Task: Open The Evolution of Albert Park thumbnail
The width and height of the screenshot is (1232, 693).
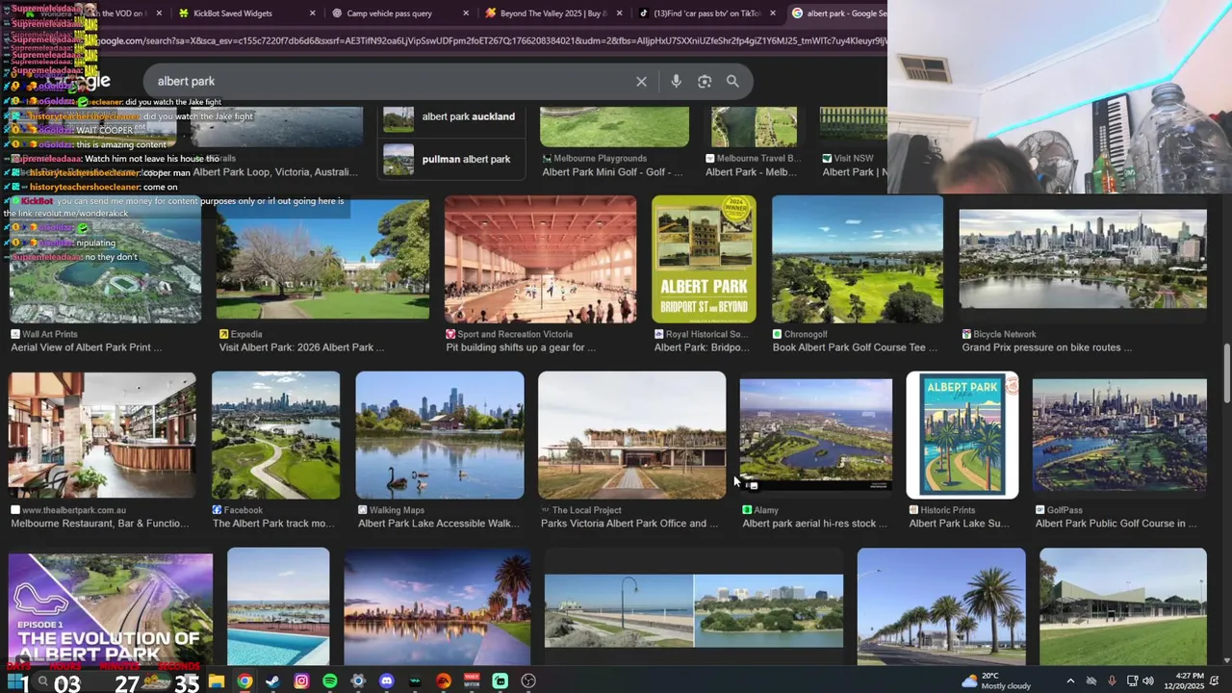Action: tap(111, 607)
